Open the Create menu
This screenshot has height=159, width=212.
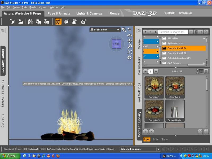coord(16,7)
